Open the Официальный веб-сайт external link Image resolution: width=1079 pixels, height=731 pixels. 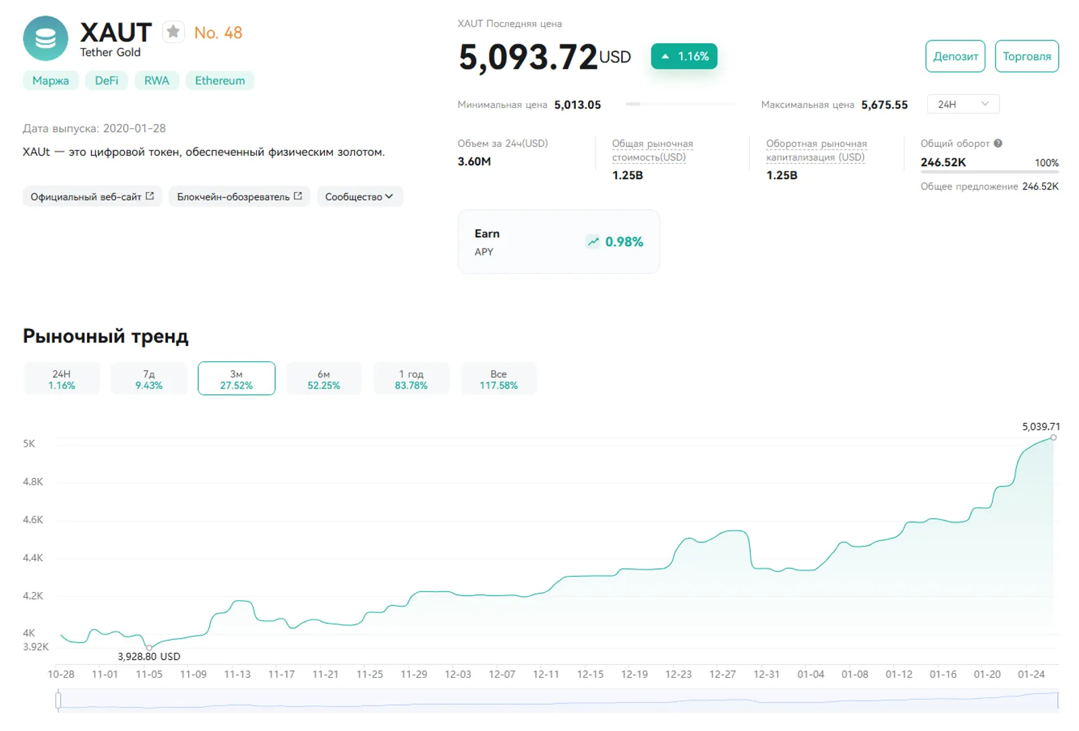[x=92, y=196]
